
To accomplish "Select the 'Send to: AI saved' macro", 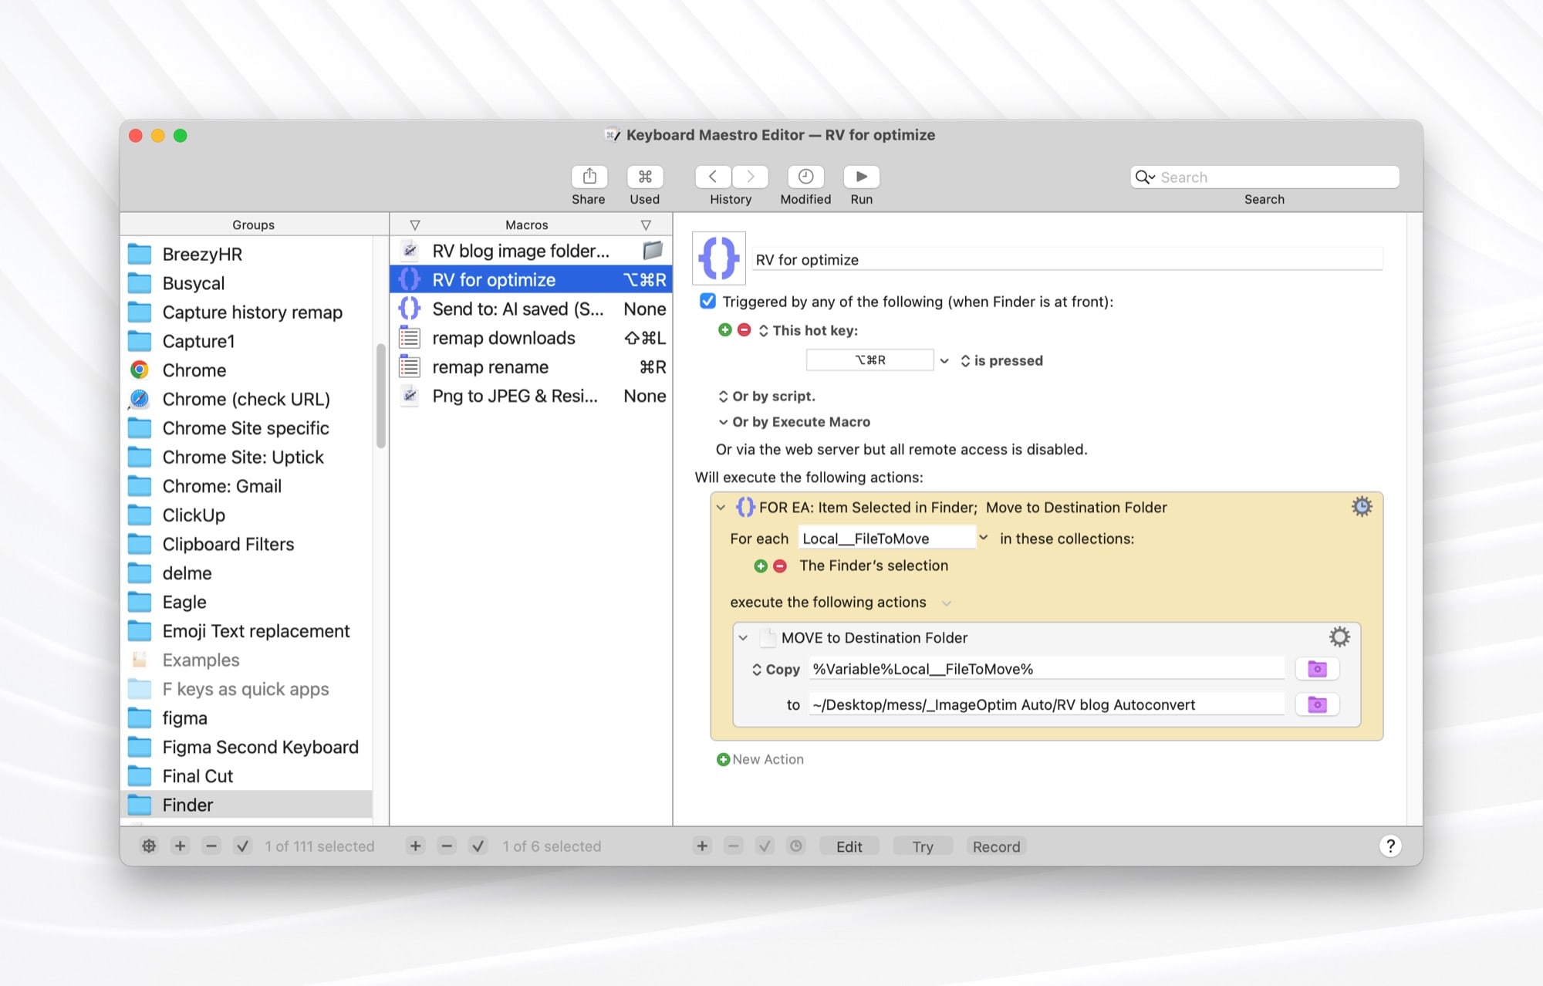I will pyautogui.click(x=531, y=309).
